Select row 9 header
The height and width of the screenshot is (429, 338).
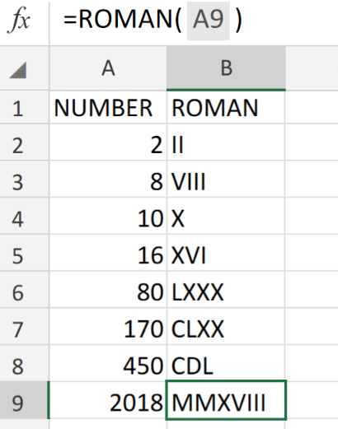pyautogui.click(x=18, y=403)
